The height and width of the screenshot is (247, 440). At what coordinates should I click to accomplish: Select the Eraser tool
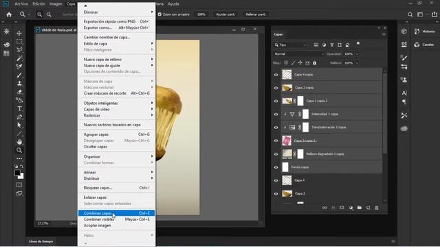(x=19, y=92)
